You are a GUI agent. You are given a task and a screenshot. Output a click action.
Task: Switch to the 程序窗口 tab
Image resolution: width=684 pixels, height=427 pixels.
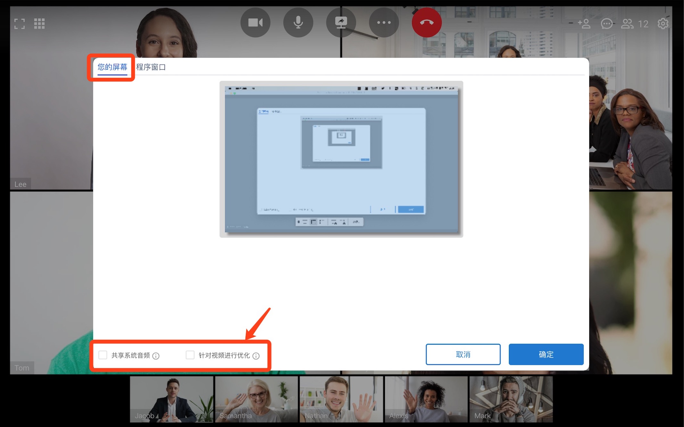(151, 67)
